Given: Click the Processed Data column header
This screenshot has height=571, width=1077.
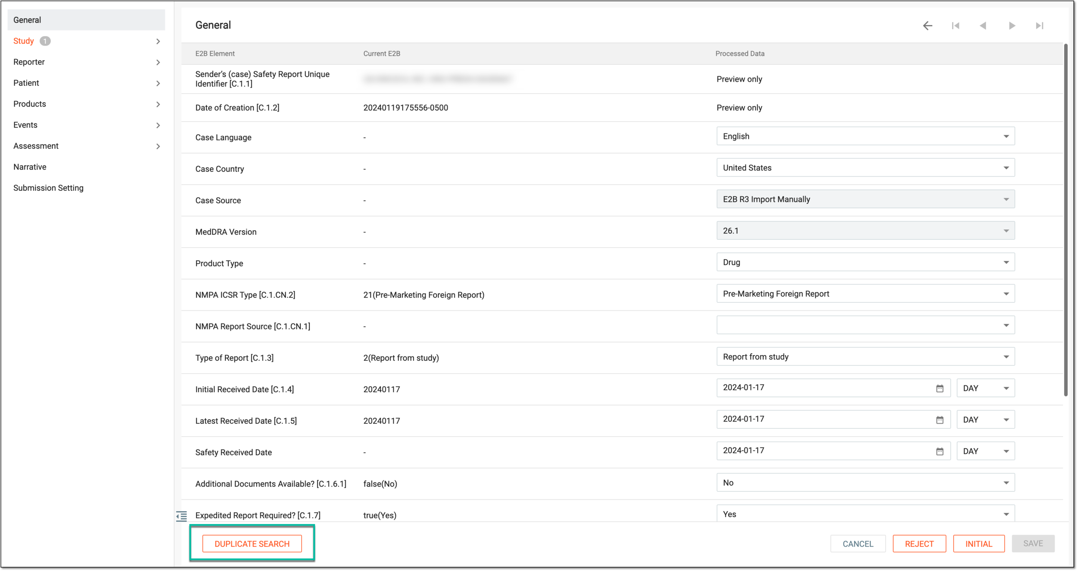Looking at the screenshot, I should 740,53.
